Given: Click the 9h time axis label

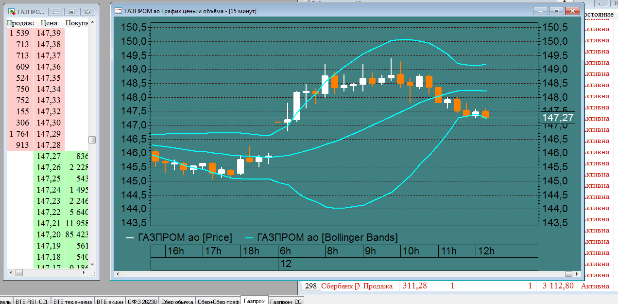Looking at the screenshot, I should pyautogui.click(x=370, y=251).
